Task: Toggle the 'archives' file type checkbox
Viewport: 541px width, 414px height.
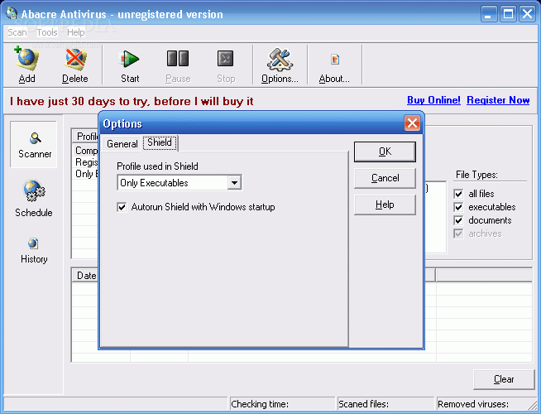Action: pyautogui.click(x=458, y=233)
